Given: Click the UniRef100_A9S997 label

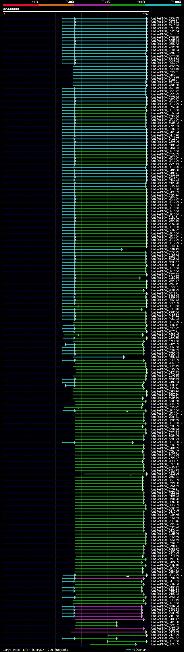Looking at the screenshot, I should (x=165, y=63).
